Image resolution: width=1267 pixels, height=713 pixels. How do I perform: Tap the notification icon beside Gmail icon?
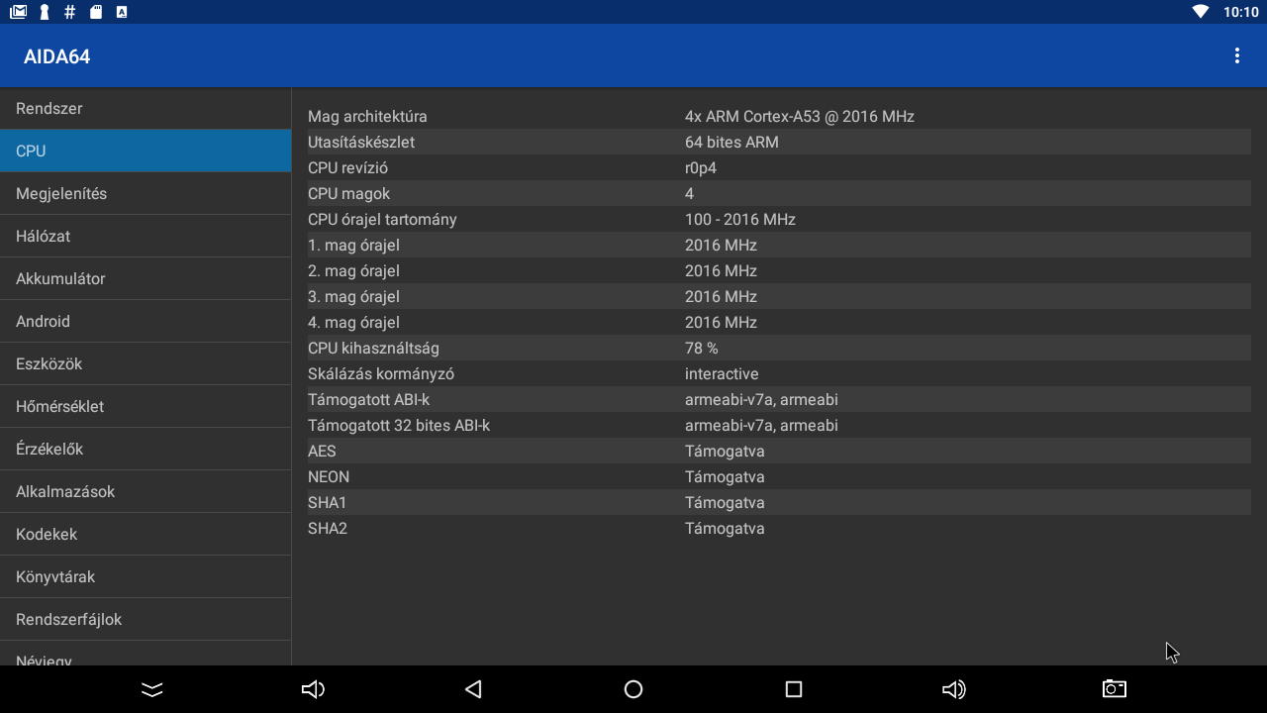(44, 12)
